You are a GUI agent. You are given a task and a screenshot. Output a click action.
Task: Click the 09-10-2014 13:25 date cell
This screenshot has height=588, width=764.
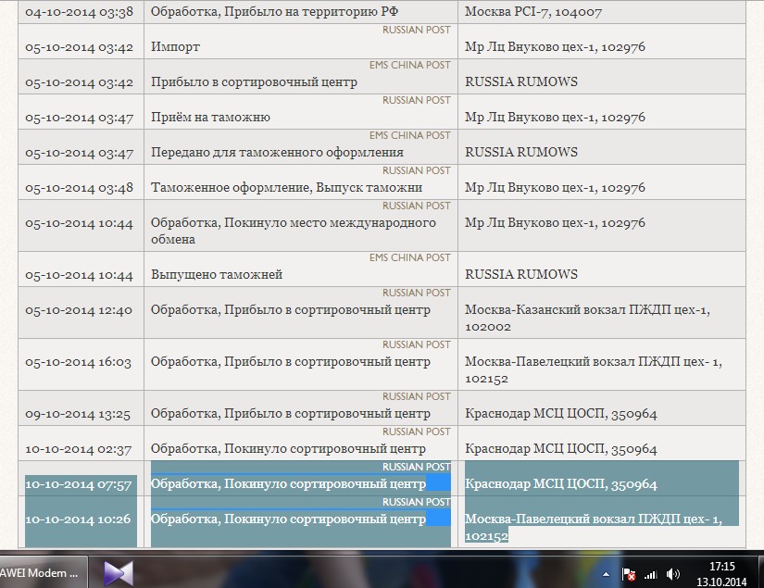(79, 413)
